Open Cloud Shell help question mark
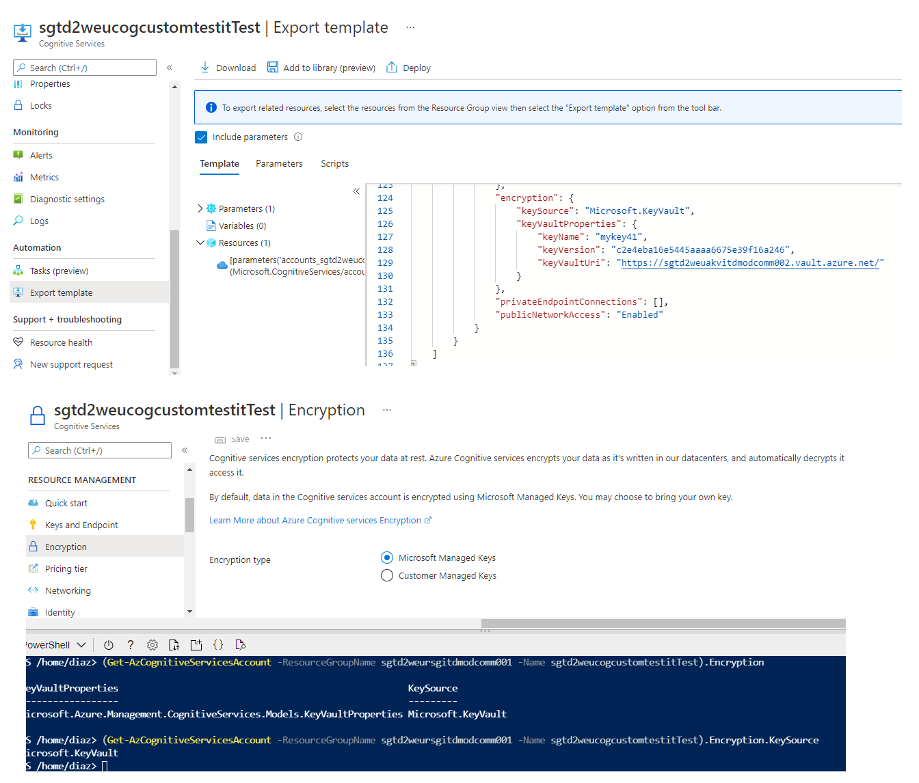The width and height of the screenshot is (919, 783). pyautogui.click(x=131, y=644)
